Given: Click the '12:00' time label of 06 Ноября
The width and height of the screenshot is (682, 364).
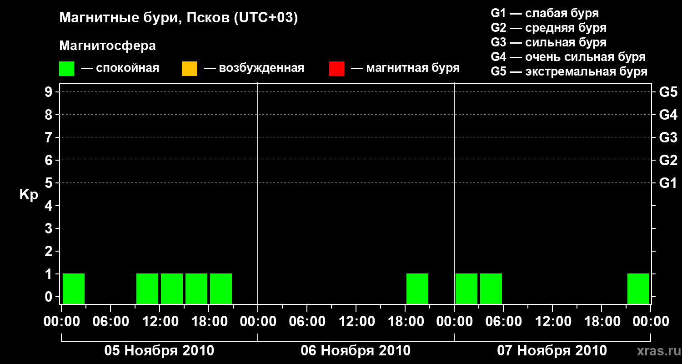Looking at the screenshot, I should pos(356,321).
